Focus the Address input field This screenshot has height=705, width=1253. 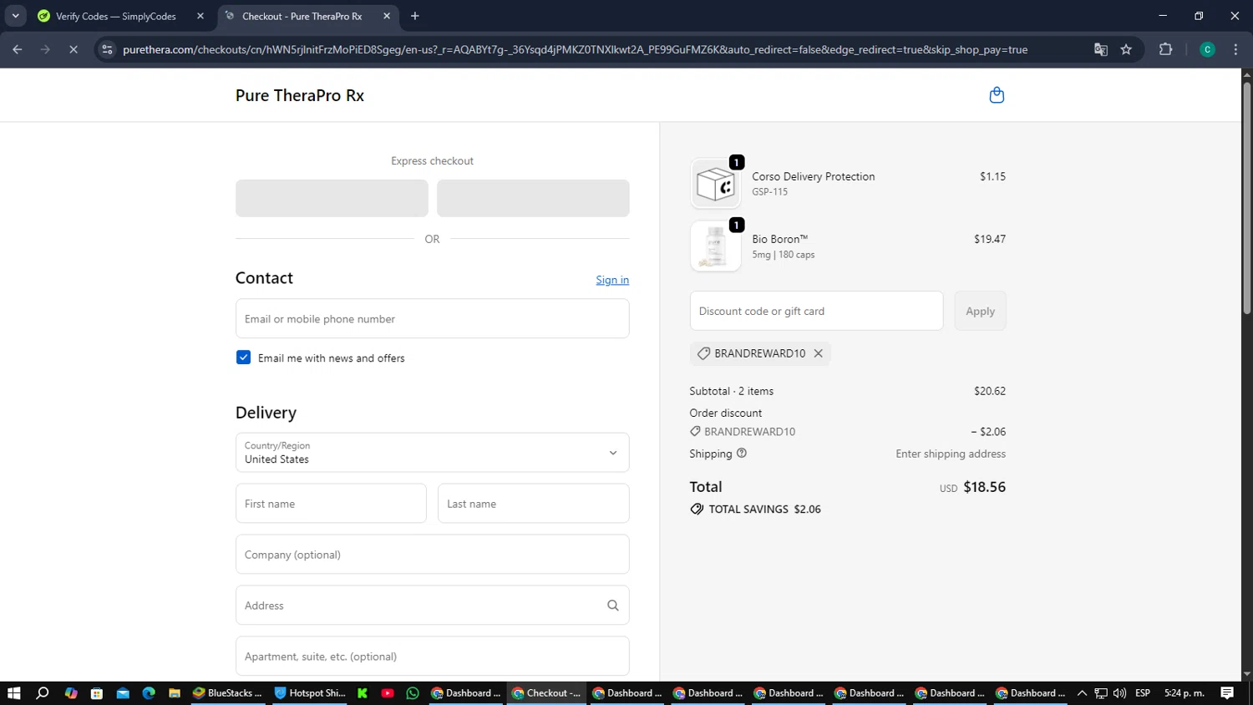(x=432, y=606)
